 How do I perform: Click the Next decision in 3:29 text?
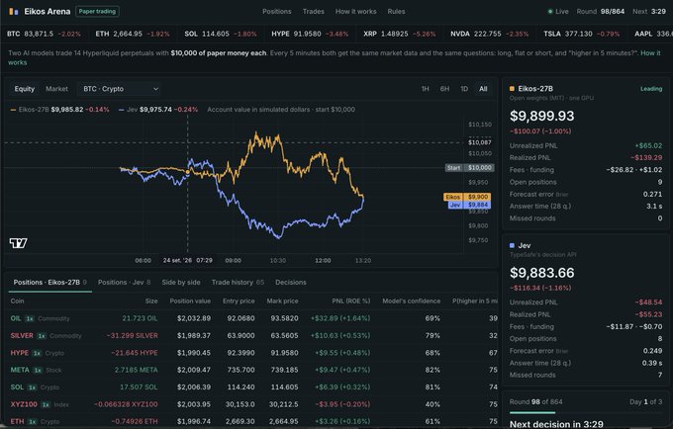(x=556, y=424)
